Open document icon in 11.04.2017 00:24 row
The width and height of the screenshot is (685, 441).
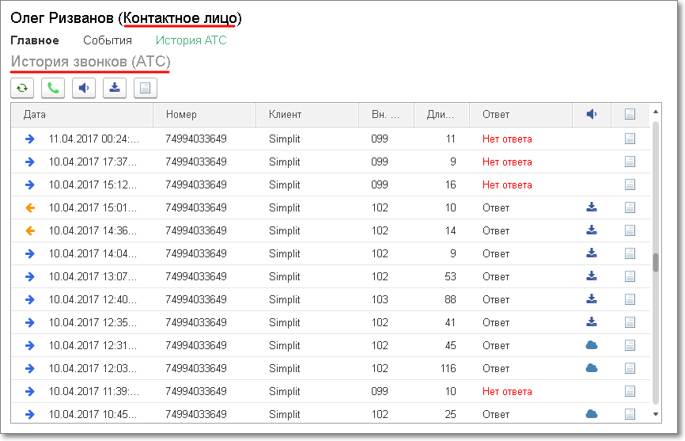630,139
